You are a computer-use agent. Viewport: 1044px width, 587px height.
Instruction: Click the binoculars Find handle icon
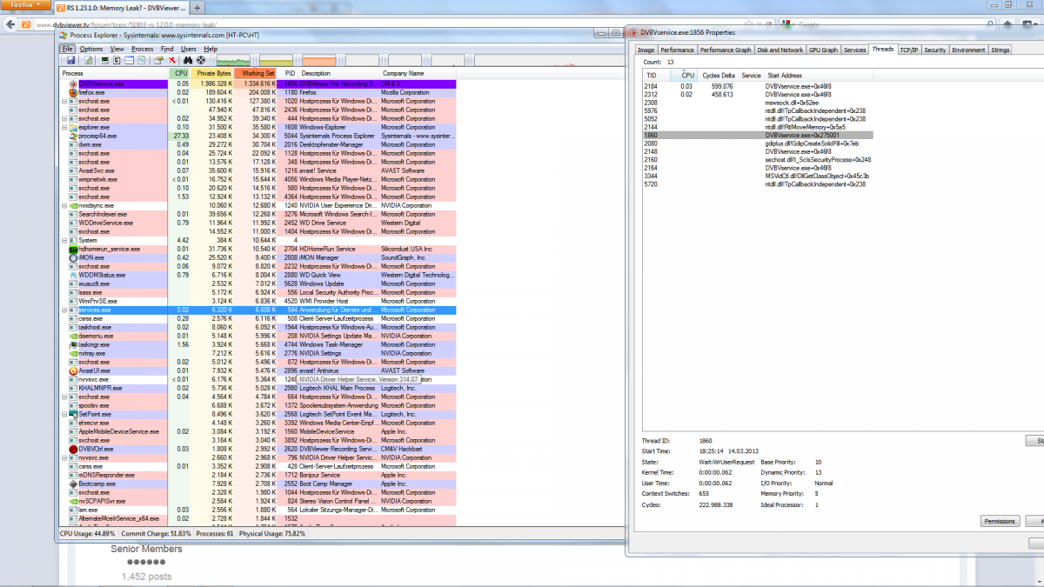click(188, 61)
